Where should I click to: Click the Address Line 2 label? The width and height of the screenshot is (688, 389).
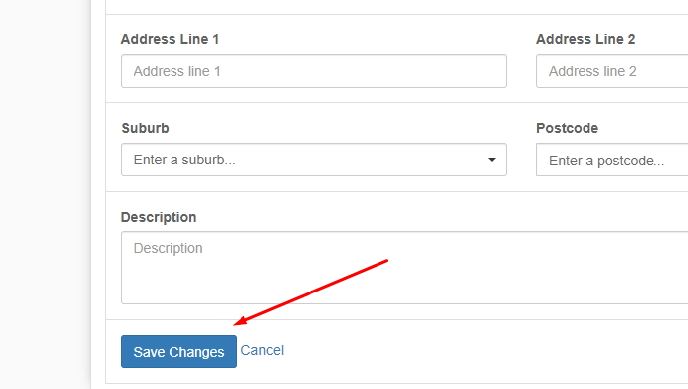click(x=585, y=39)
